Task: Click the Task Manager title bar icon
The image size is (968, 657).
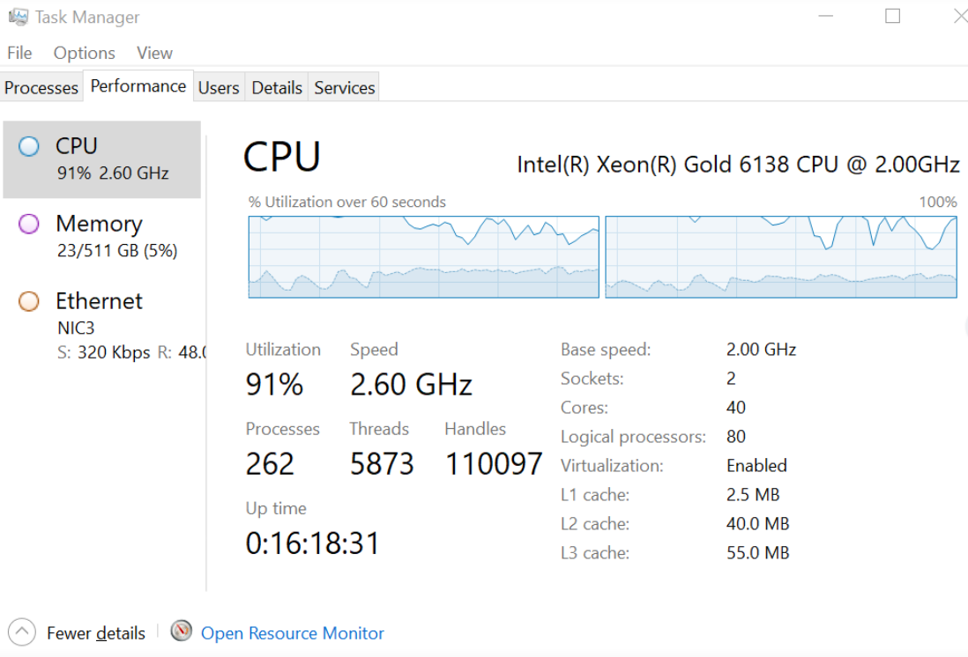Action: click(18, 17)
